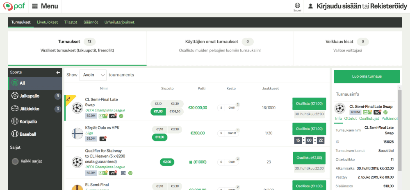Switch to Tilastot tab
This screenshot has width=410, height=190.
point(71,22)
